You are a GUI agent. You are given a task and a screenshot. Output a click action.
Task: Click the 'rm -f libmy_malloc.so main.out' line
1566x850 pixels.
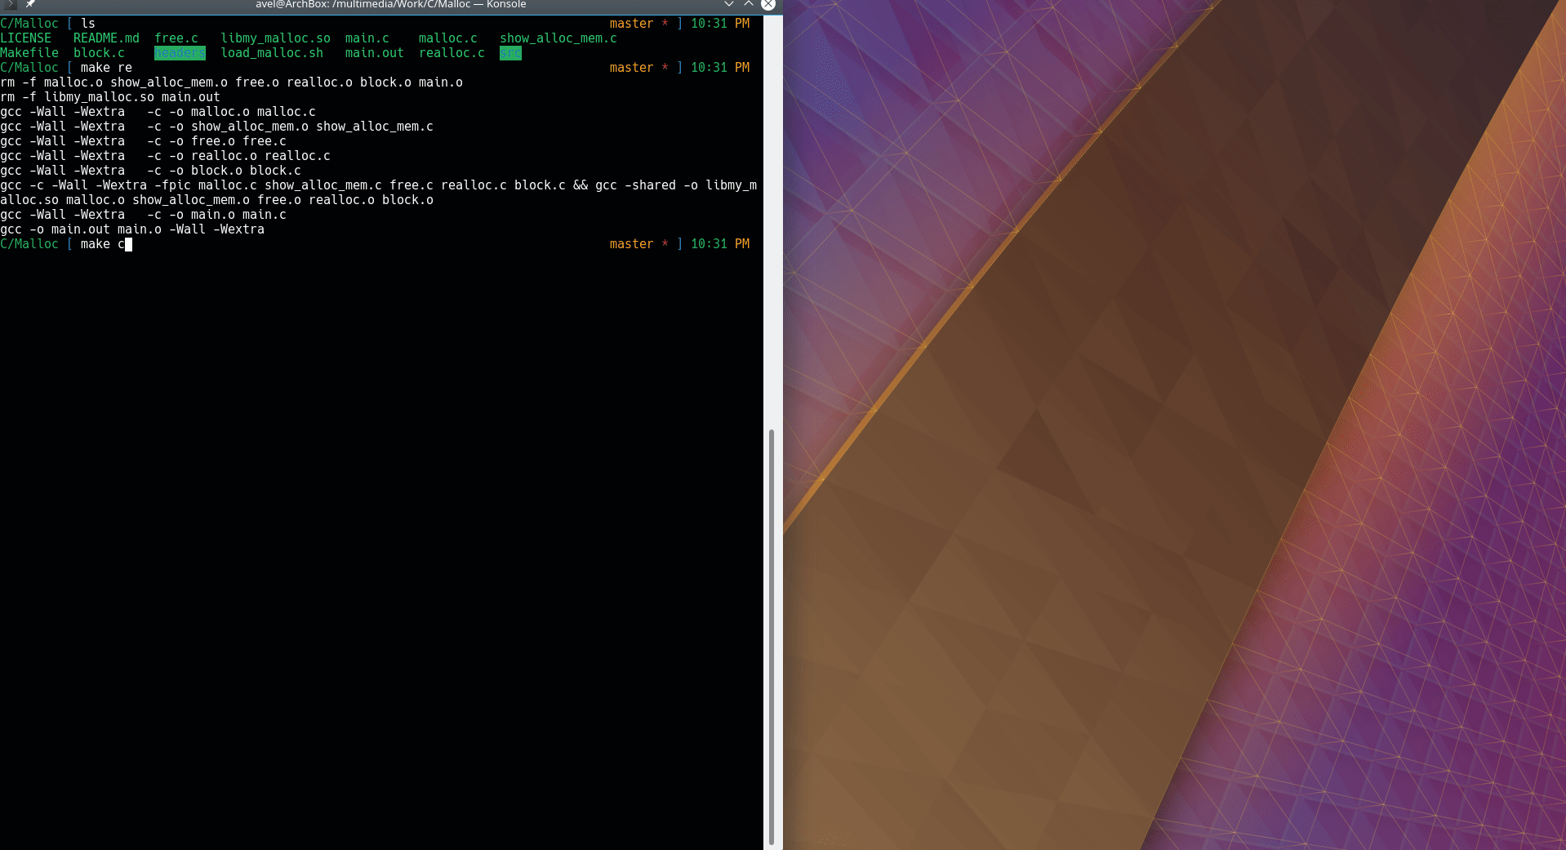[110, 97]
